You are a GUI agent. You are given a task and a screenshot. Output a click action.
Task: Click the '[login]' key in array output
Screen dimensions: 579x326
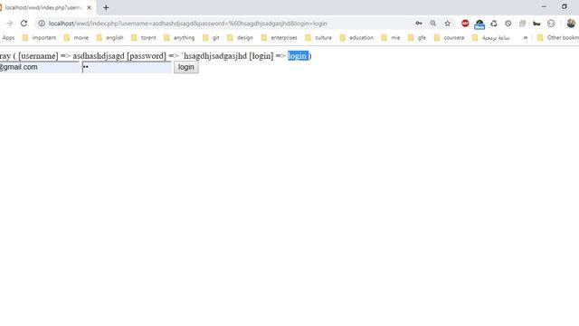point(261,56)
